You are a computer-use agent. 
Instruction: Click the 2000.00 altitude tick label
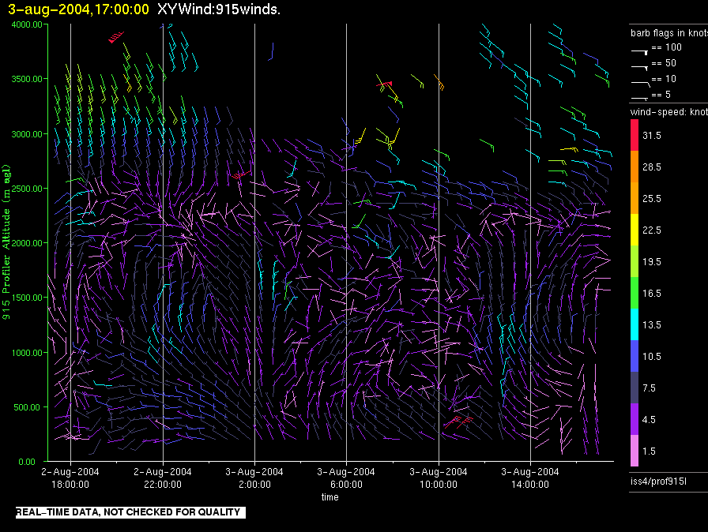27,243
